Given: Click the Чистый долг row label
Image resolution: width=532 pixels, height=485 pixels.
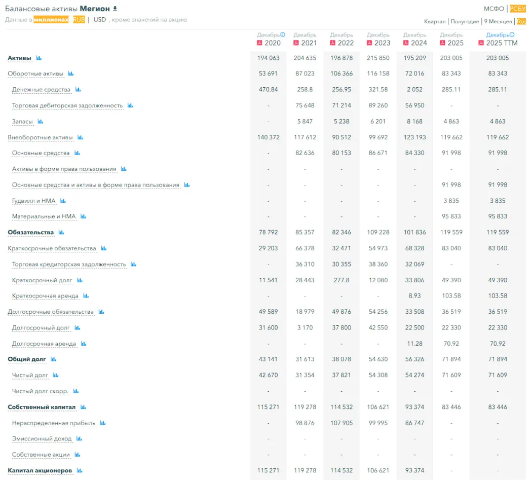Looking at the screenshot, I should point(30,376).
